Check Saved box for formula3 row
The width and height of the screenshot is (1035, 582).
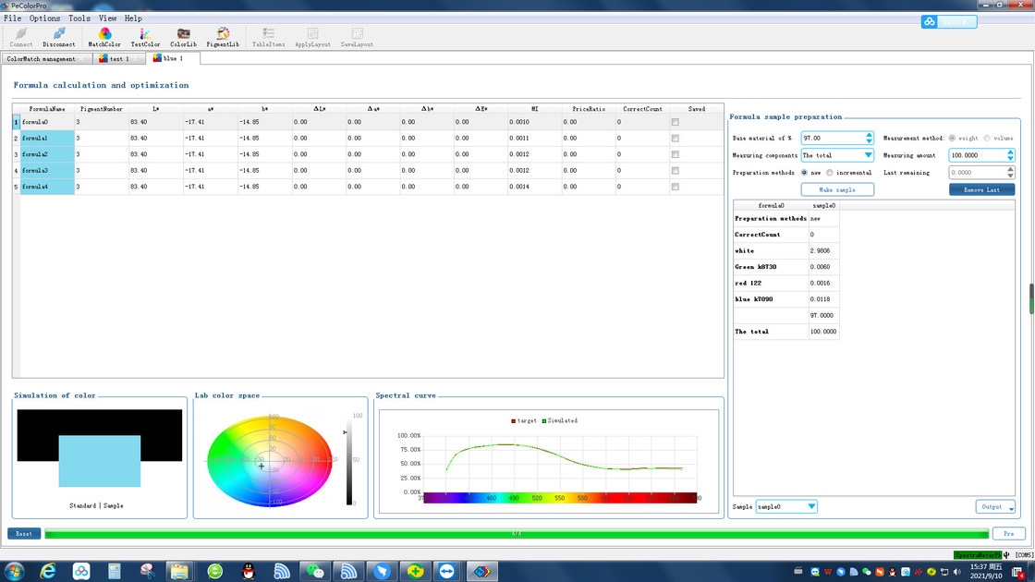(x=675, y=171)
